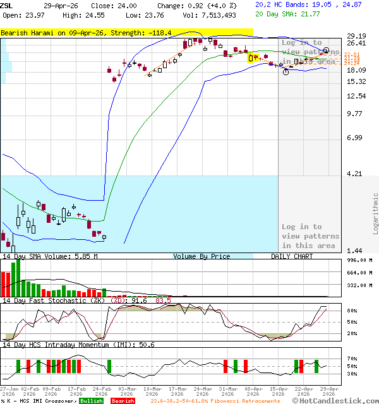Click the tallest green volume bar

click(x=18, y=278)
